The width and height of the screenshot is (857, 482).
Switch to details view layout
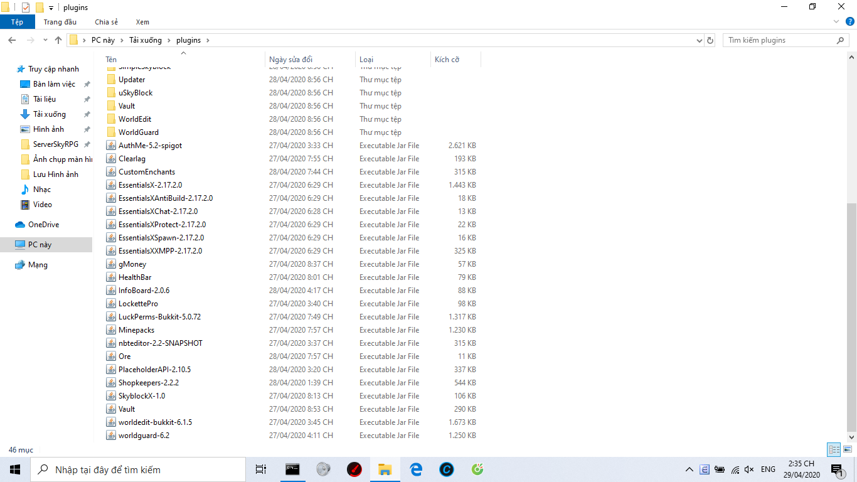(834, 449)
